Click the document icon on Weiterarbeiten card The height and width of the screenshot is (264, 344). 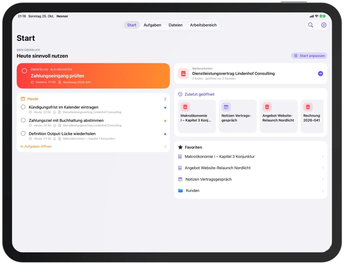tap(183, 74)
